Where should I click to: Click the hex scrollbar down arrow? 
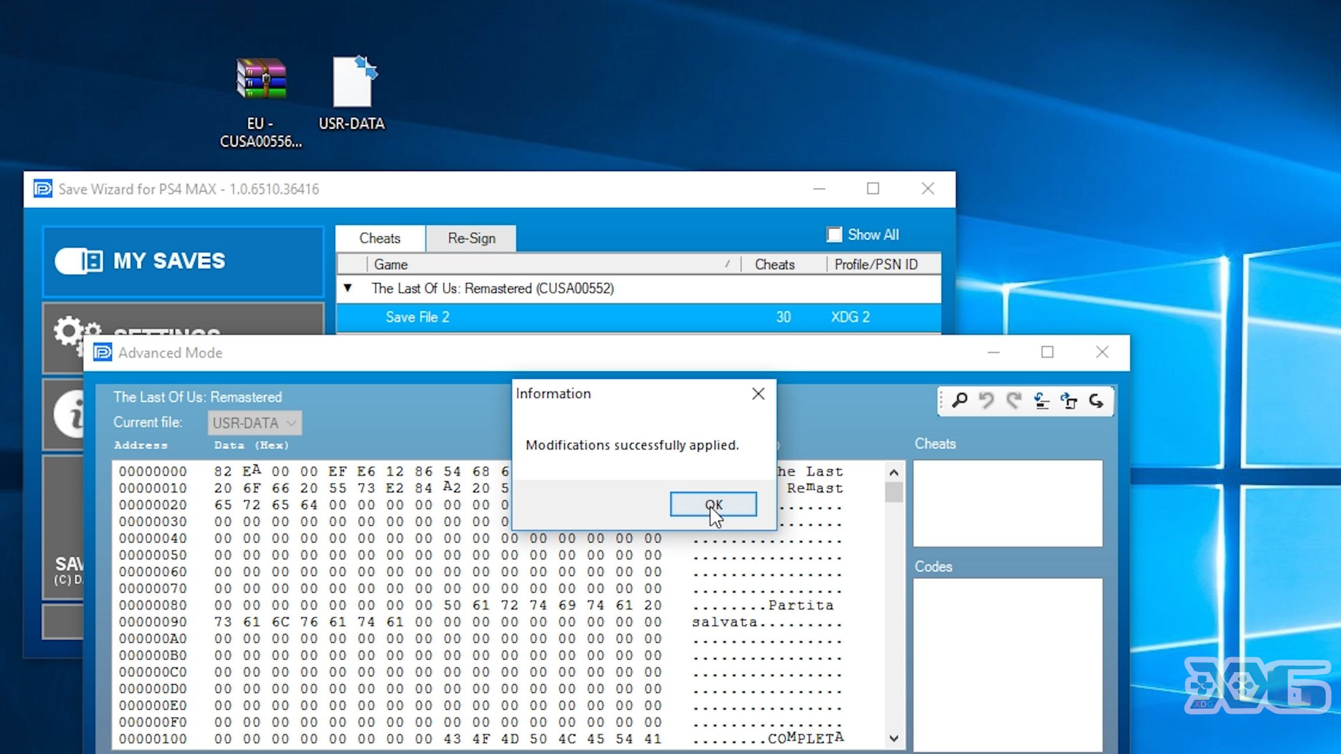point(894,738)
